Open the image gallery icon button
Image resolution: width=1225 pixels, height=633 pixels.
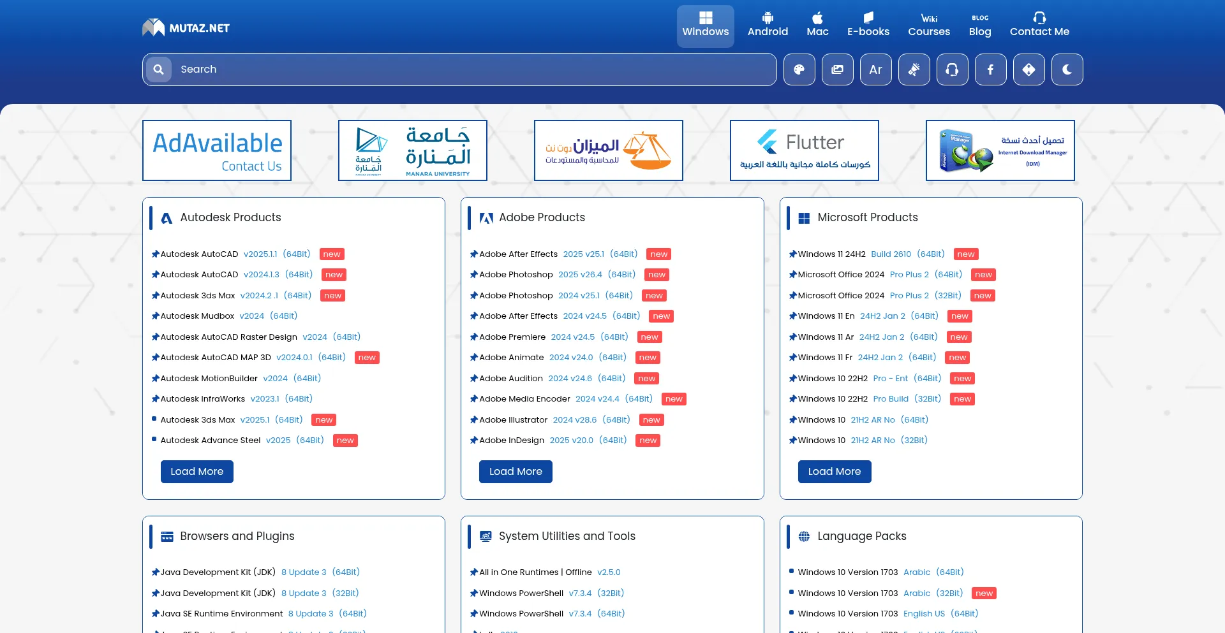click(837, 69)
